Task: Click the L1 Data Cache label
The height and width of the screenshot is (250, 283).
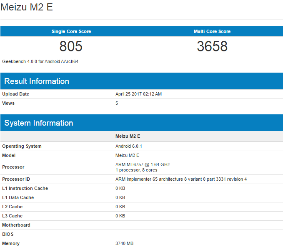Action: 18,197
